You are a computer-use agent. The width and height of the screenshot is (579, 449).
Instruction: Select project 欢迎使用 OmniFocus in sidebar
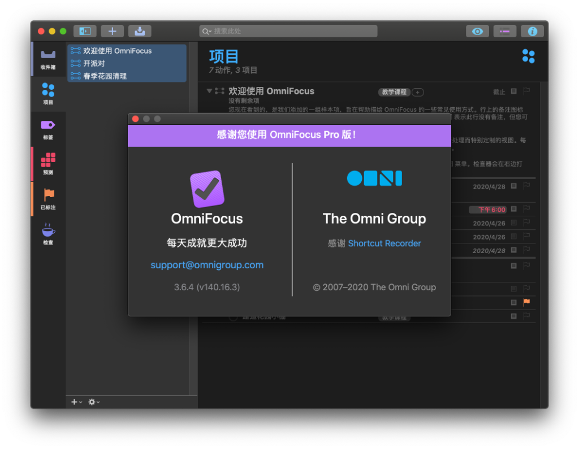[x=127, y=51]
